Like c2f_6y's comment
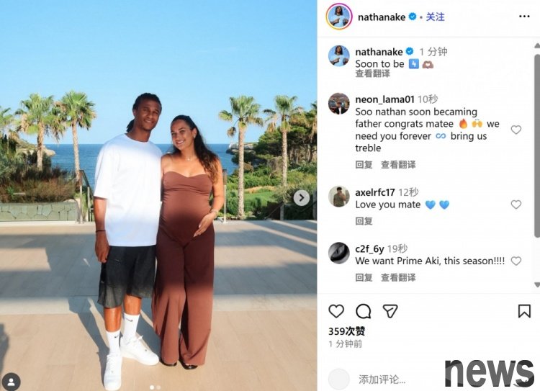 (516, 261)
